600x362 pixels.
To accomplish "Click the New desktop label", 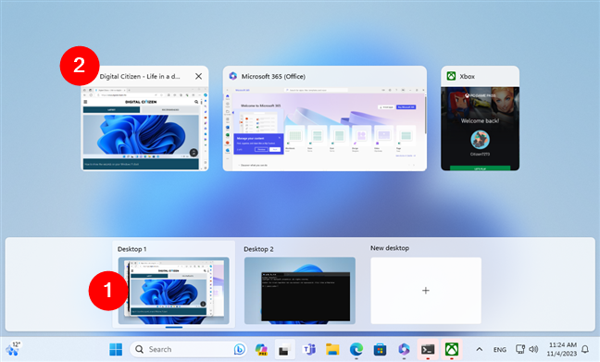I will (x=390, y=248).
